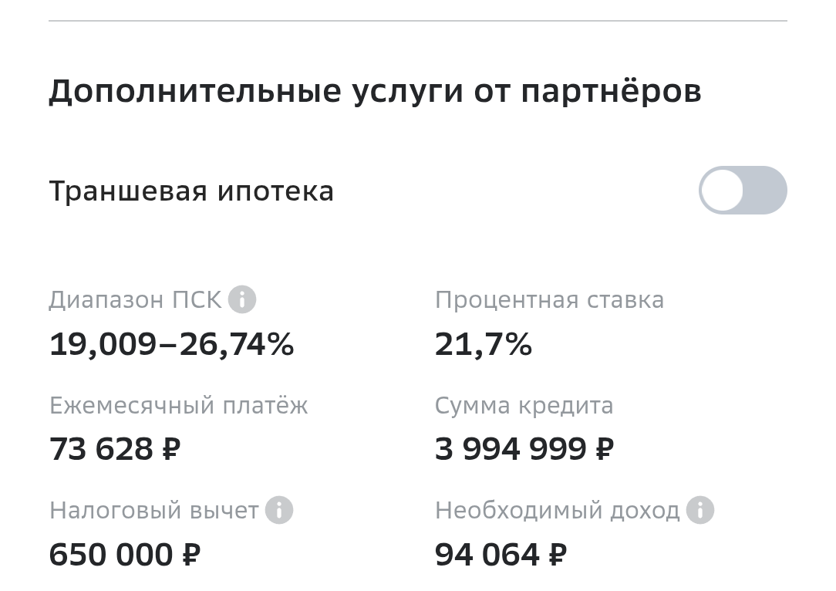The image size is (836, 591).
Task: Click the Процентная ставка label
Action: (x=549, y=299)
